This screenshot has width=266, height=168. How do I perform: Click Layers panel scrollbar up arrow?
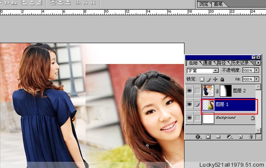(258, 87)
